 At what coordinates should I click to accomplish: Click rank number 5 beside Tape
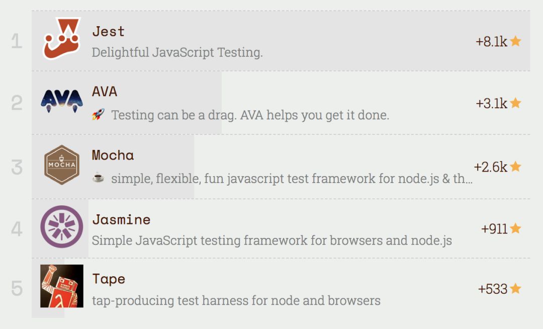tap(17, 289)
